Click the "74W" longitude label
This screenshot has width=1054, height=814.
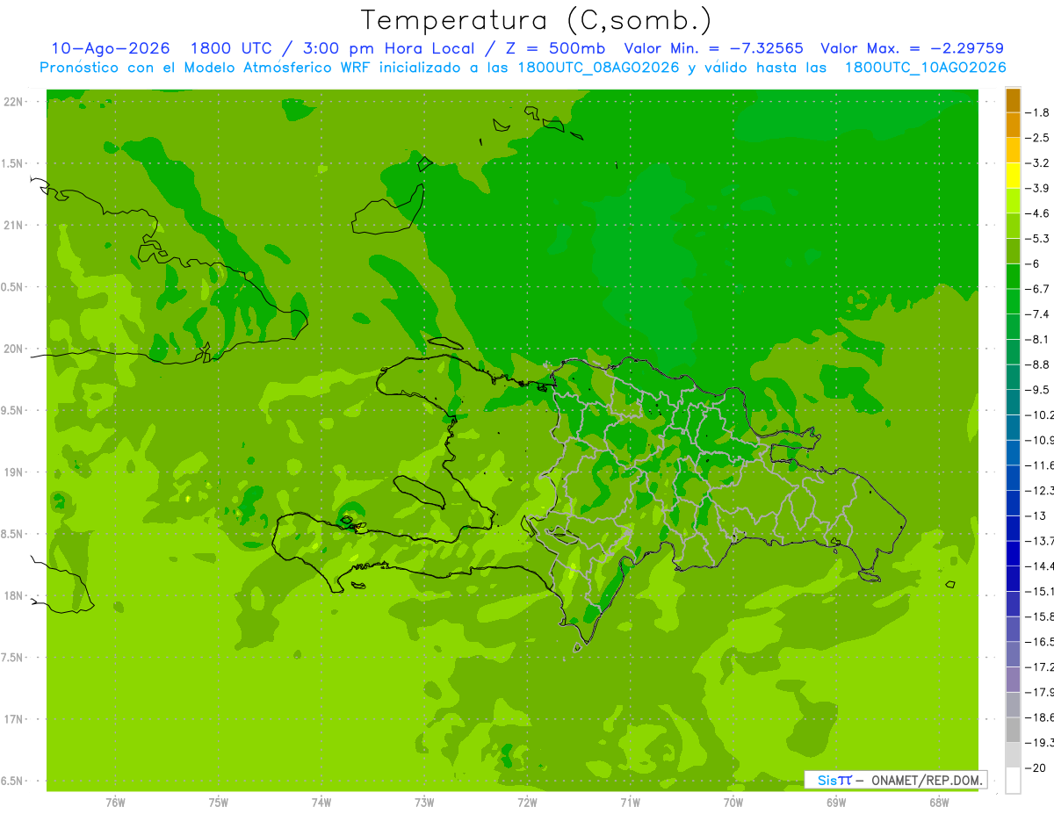tap(321, 803)
